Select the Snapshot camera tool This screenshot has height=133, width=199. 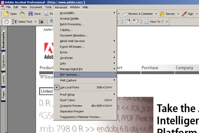[41, 22]
